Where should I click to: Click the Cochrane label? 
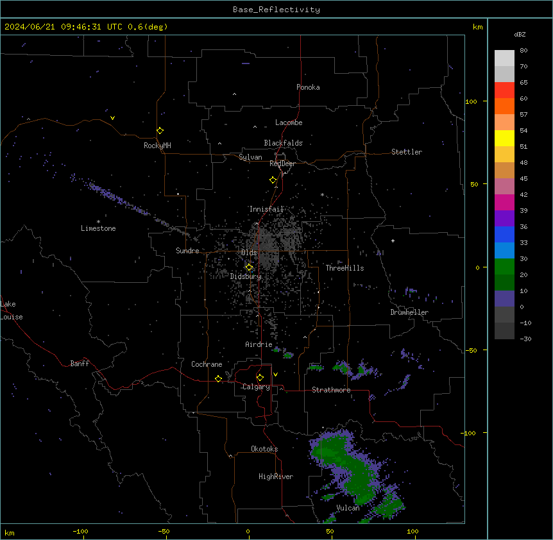[x=207, y=364]
